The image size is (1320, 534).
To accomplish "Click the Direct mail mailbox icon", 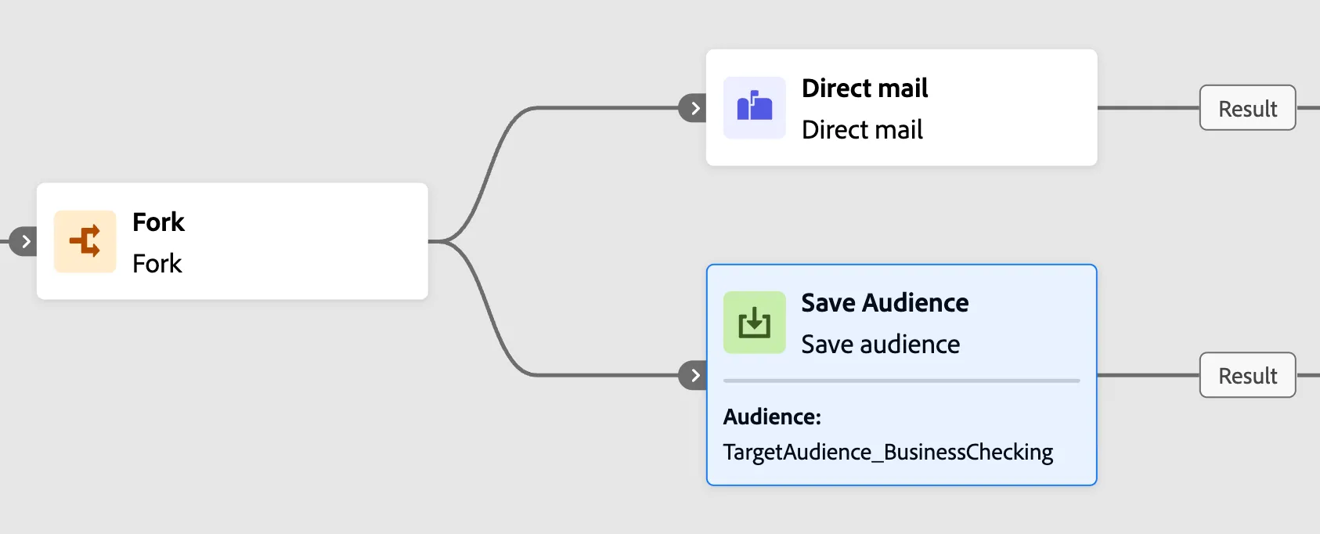I will tap(755, 107).
